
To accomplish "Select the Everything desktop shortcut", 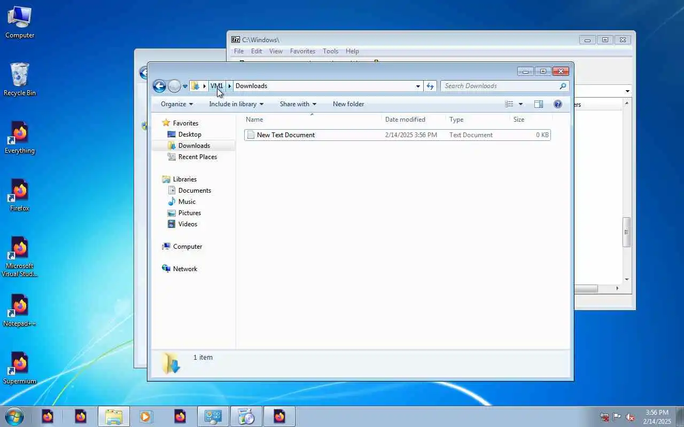I will [x=20, y=137].
